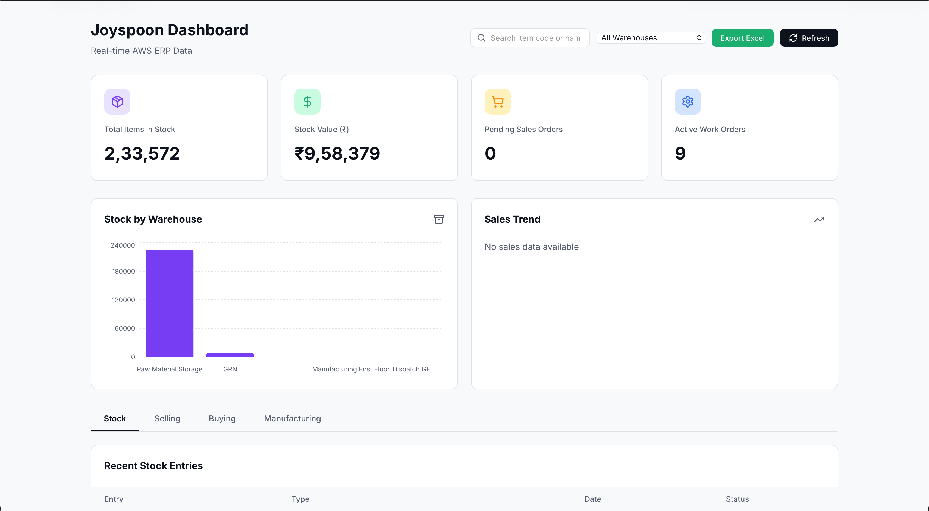929x511 pixels.
Task: Click the Pending Sales Orders count 0
Action: pos(491,153)
